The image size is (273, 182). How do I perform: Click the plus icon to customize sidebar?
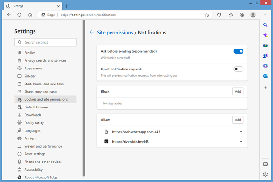[x=265, y=87]
